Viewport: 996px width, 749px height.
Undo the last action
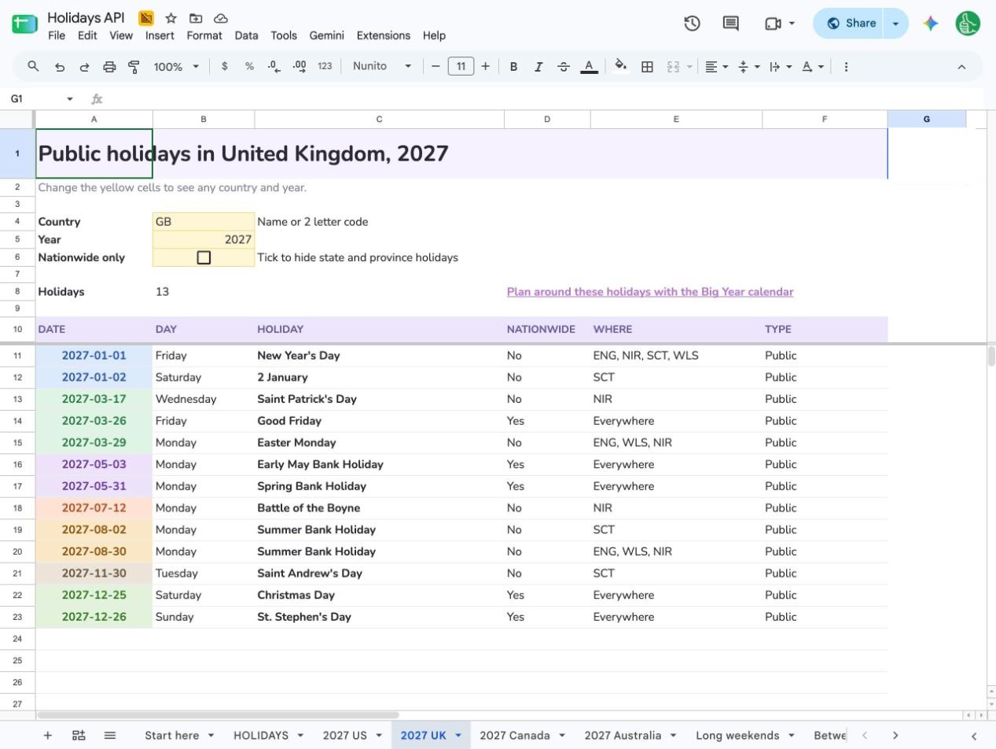click(59, 67)
